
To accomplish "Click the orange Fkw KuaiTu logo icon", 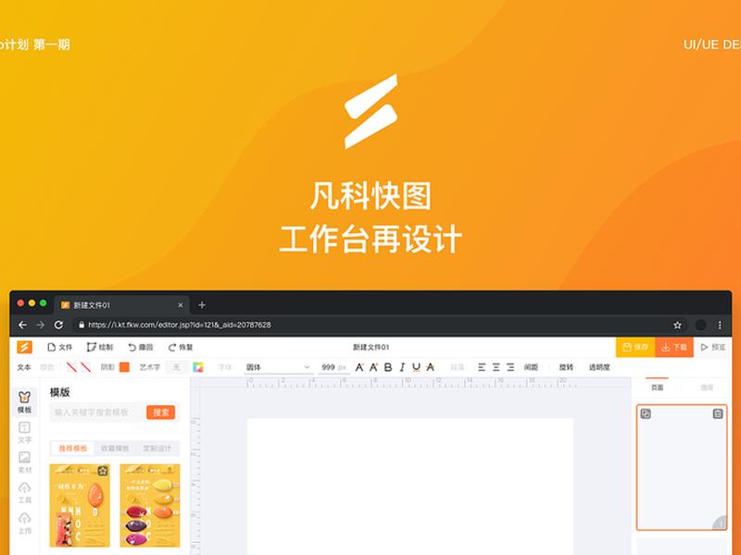I will click(x=25, y=347).
